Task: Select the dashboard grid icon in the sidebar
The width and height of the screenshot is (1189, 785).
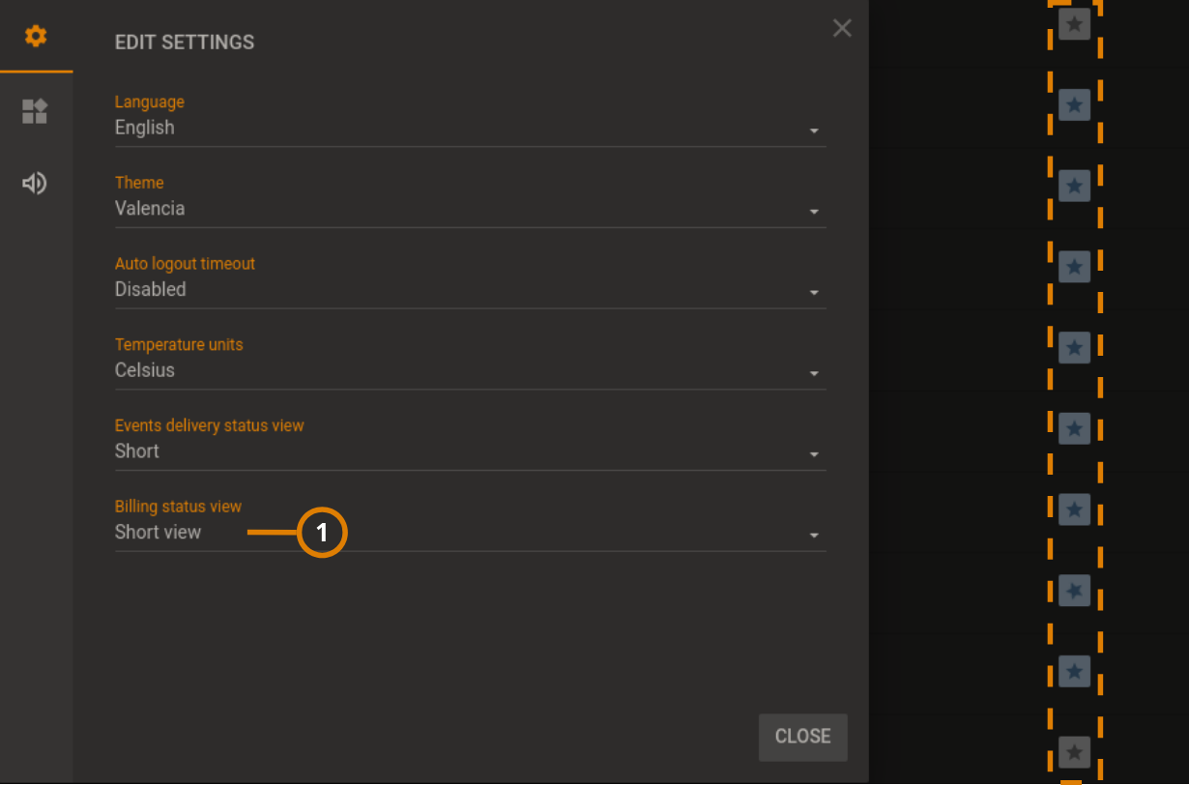Action: coord(36,111)
